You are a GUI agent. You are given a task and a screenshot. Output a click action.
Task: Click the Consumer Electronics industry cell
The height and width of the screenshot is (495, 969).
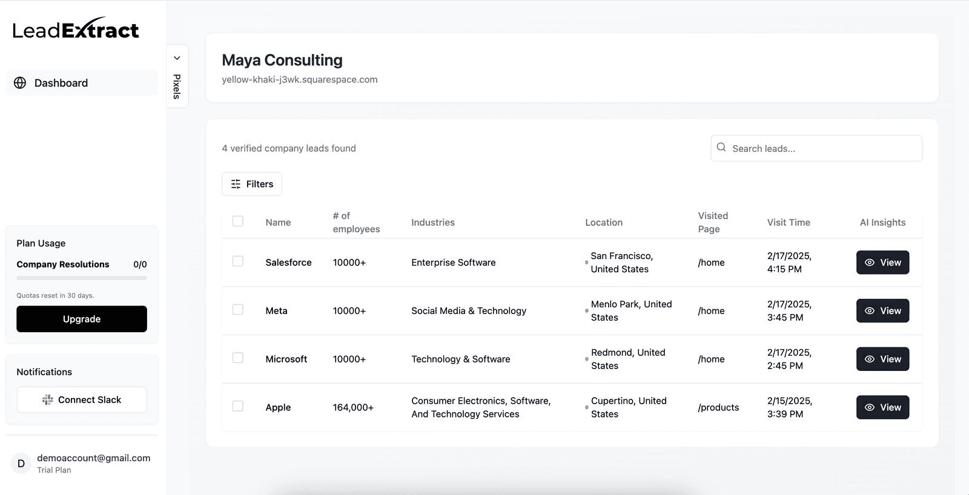[481, 408]
